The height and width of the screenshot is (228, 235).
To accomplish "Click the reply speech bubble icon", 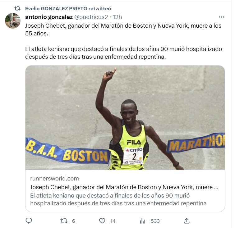I will (x=29, y=221).
